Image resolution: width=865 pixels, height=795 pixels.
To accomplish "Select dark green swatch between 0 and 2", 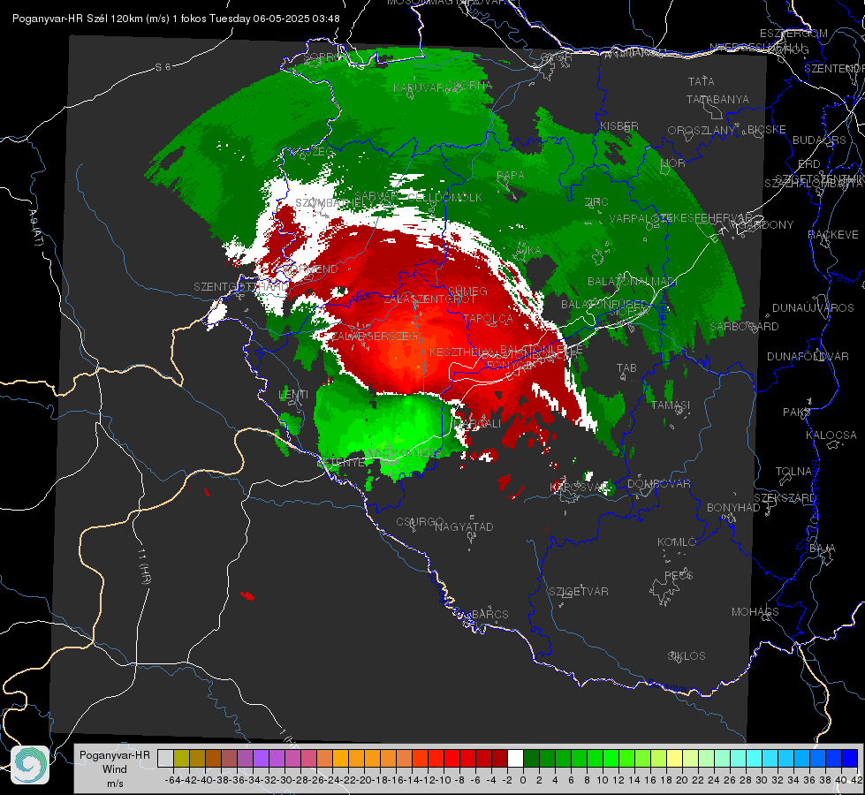I will click(531, 758).
